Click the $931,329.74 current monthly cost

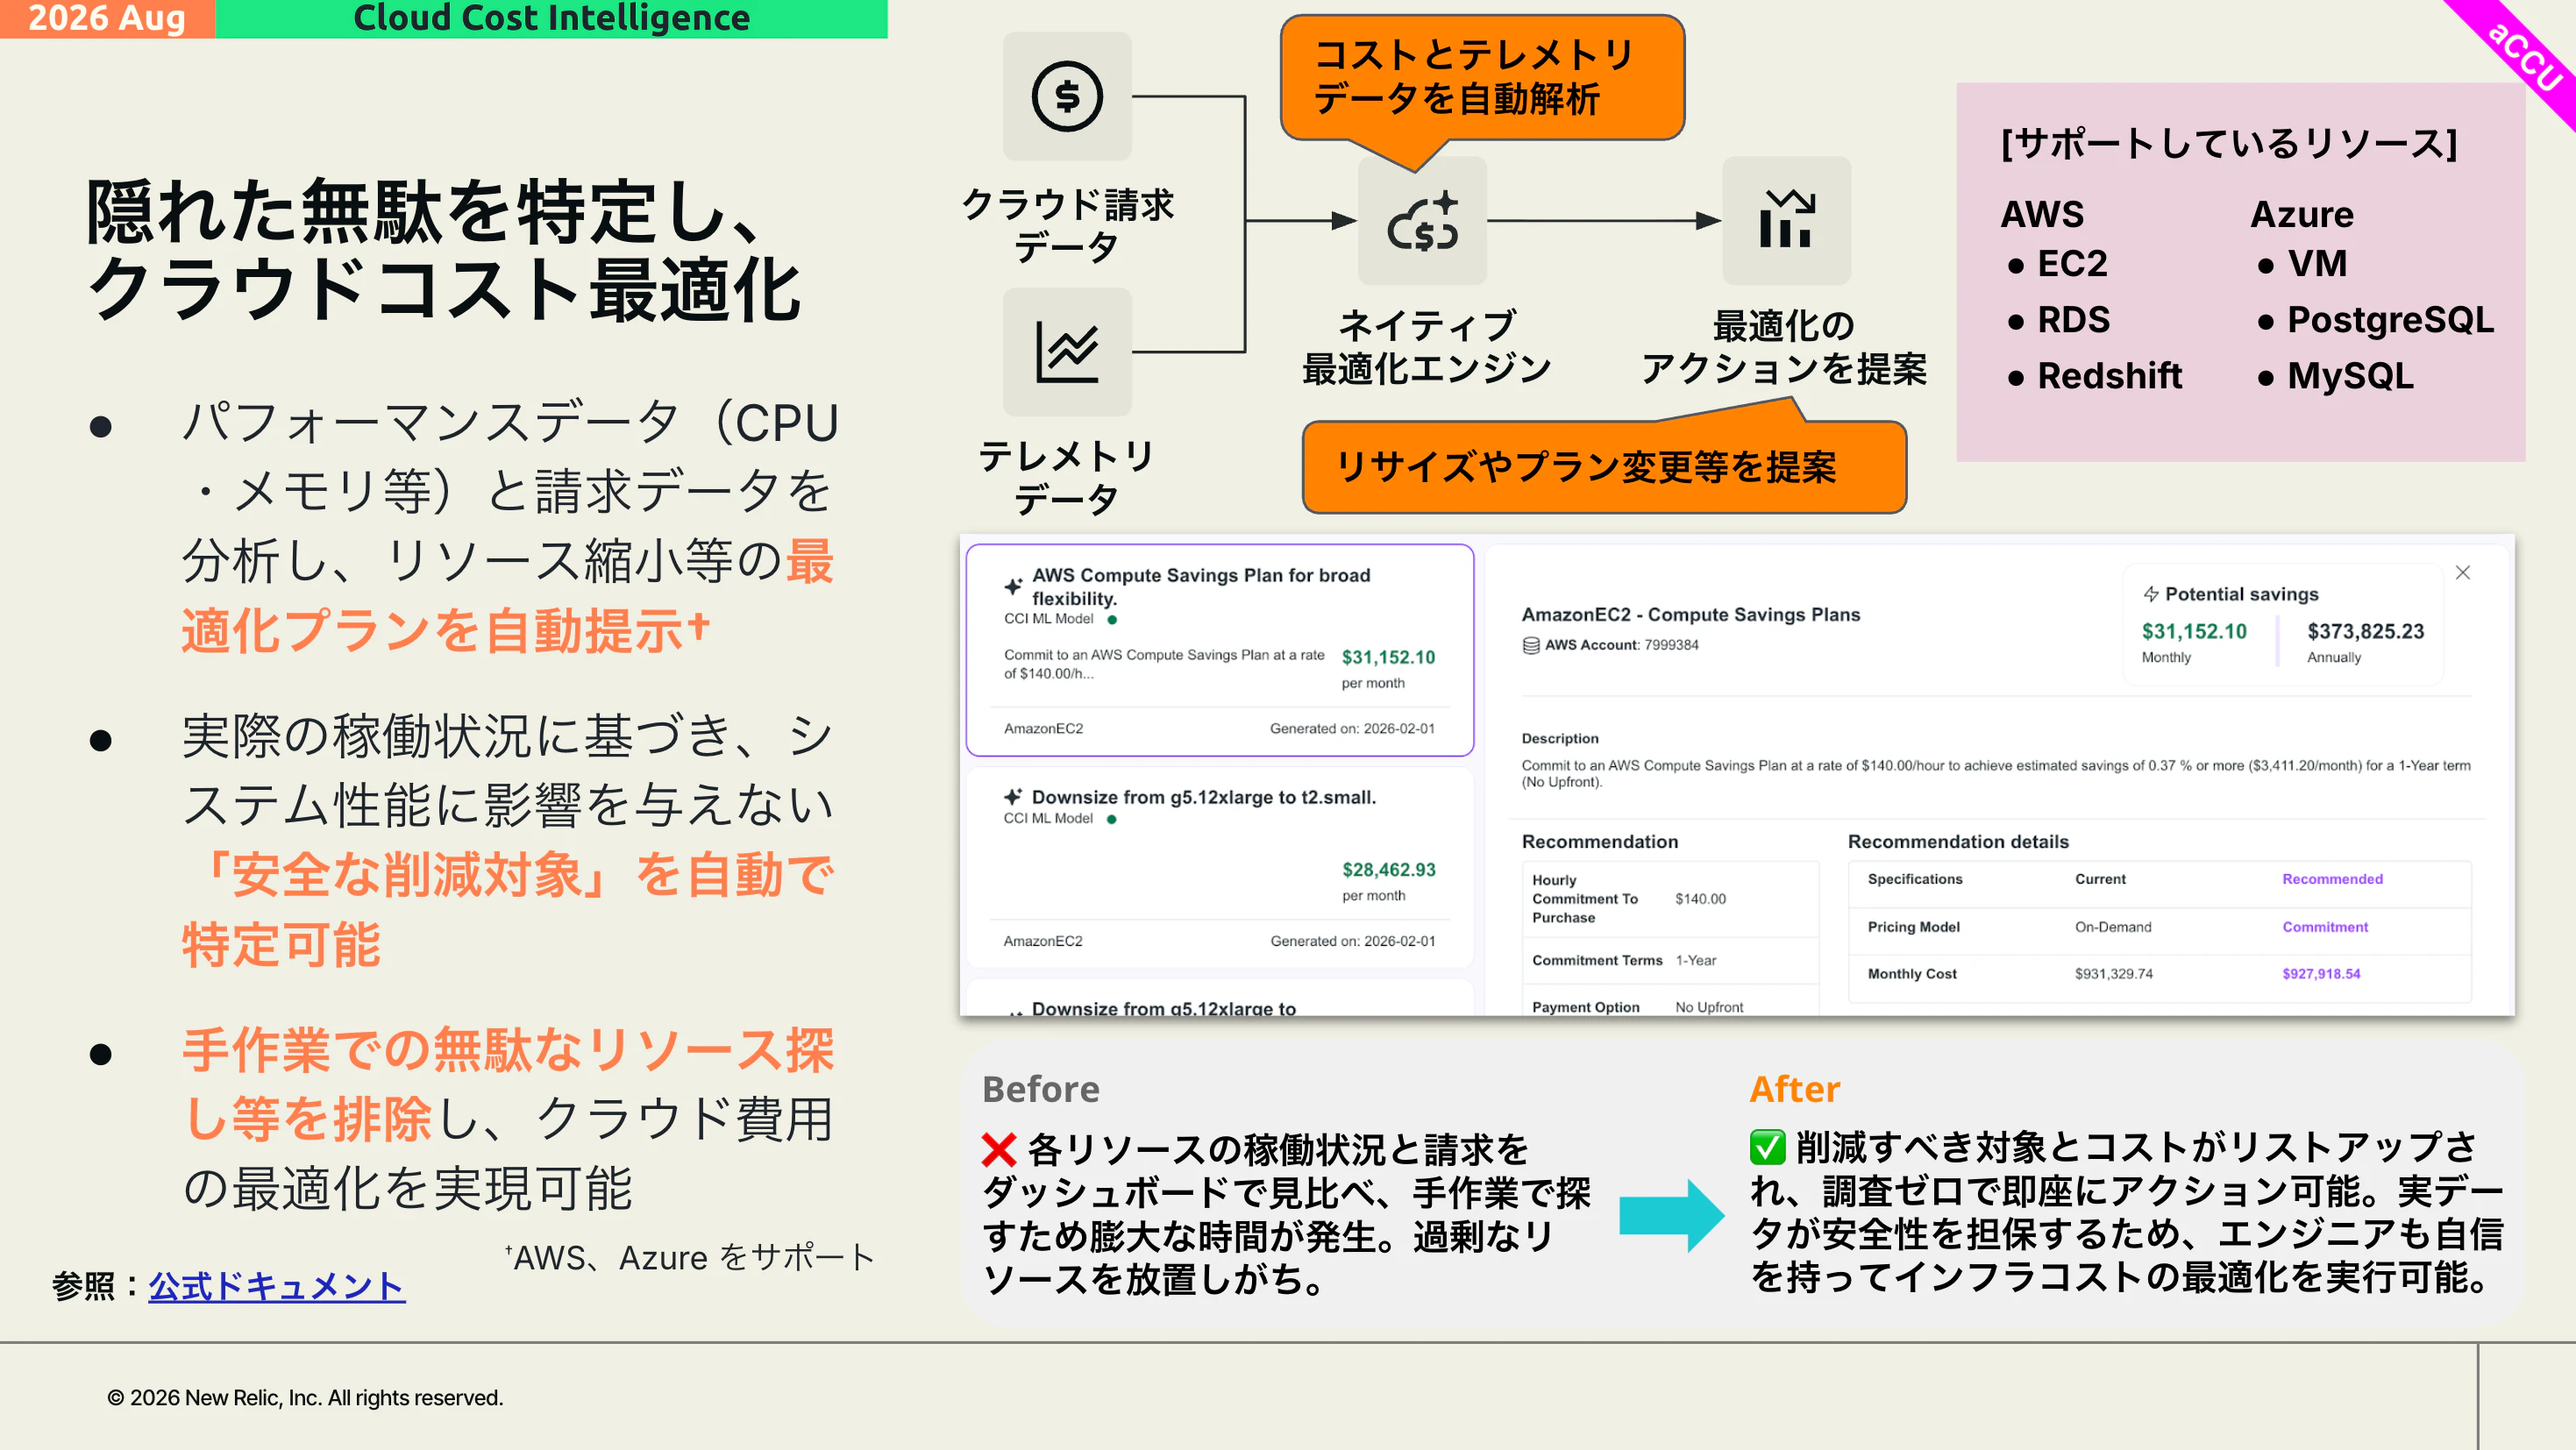2113,973
